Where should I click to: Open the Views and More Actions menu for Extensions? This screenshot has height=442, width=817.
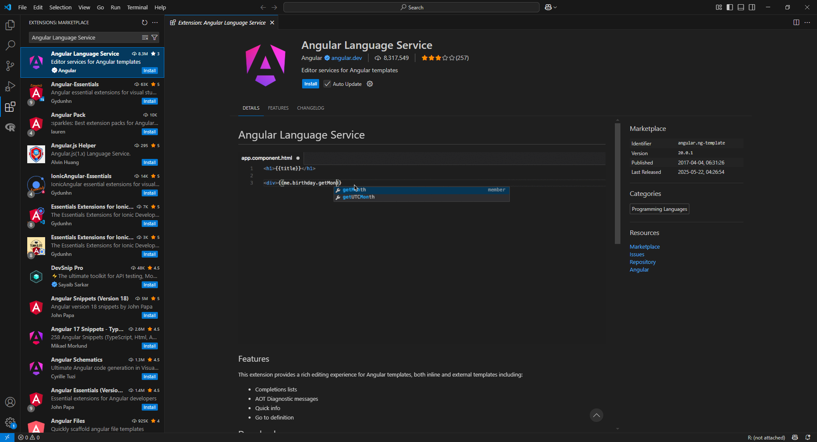coord(154,23)
